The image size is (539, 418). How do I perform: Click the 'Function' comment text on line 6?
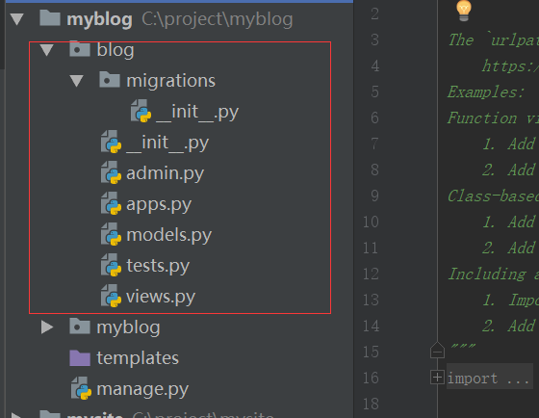click(x=482, y=118)
